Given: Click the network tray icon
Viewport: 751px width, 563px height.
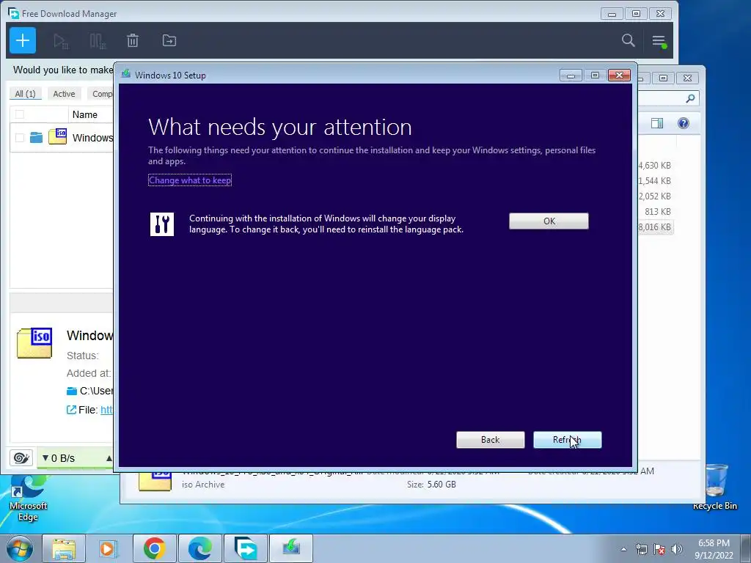Looking at the screenshot, I should [641, 549].
